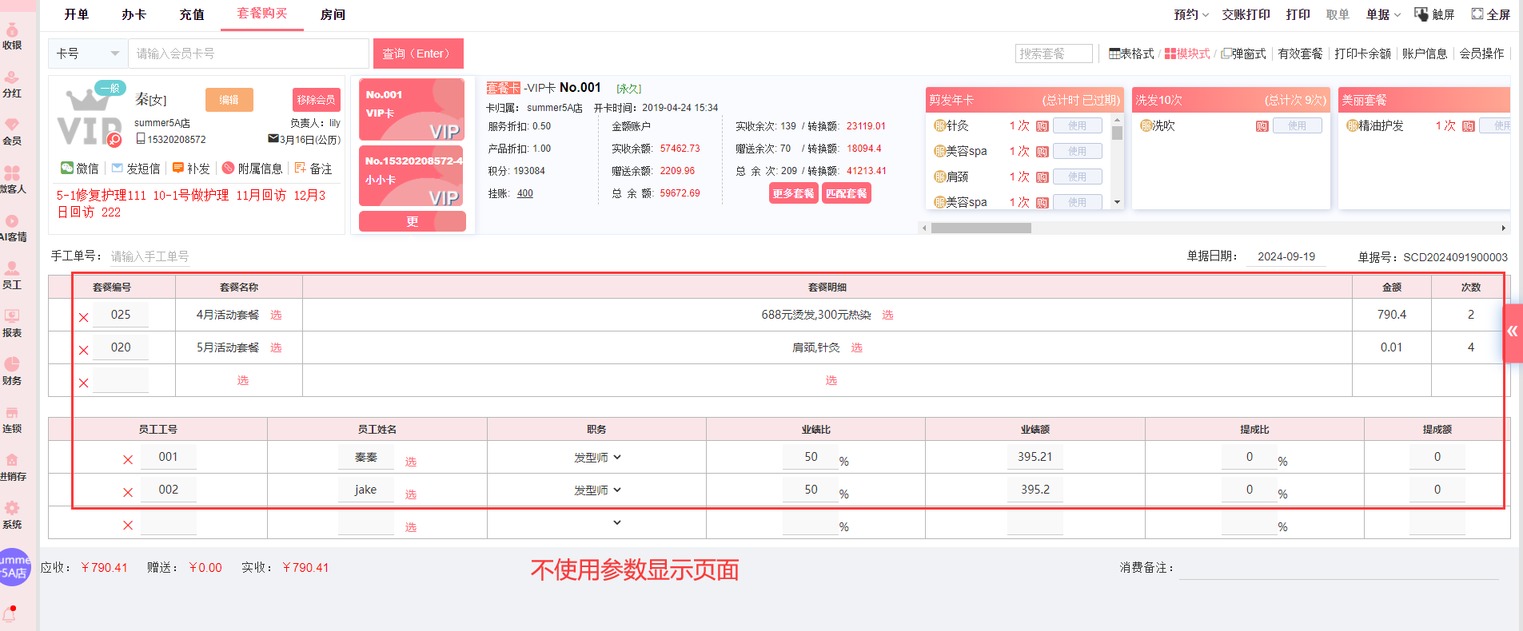This screenshot has height=631, width=1523.
Task: Click the 移除会员 remove member button
Action: click(317, 100)
